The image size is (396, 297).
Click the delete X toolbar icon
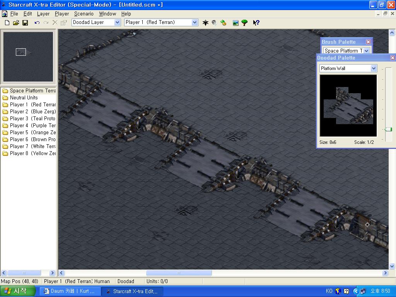click(x=55, y=23)
